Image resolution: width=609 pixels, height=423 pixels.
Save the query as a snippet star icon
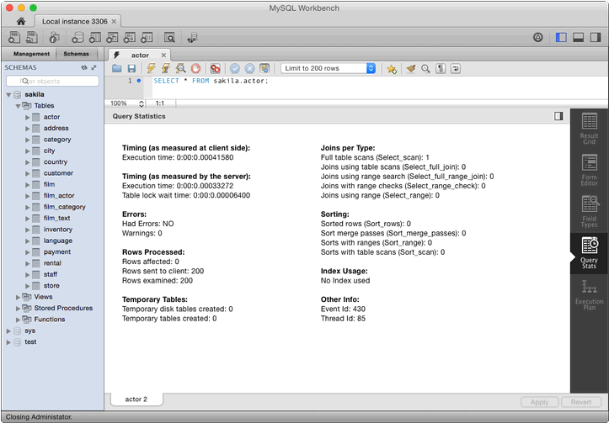pyautogui.click(x=392, y=69)
